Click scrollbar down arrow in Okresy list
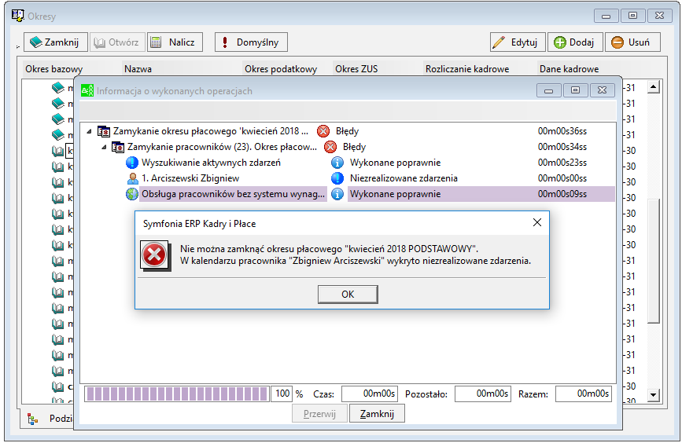 pos(654,395)
